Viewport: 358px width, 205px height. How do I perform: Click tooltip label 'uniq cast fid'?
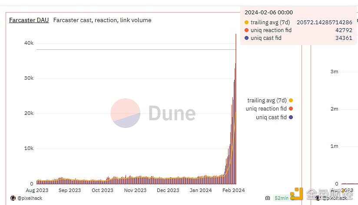(x=266, y=38)
